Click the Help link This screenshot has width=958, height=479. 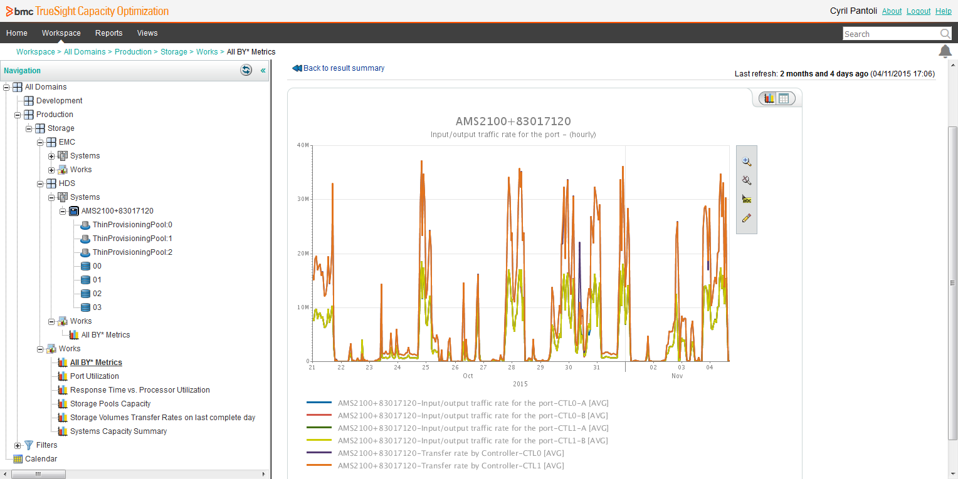pos(944,11)
